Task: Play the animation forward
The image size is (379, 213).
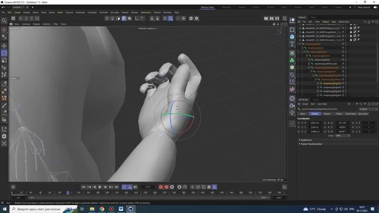Action: pyautogui.click(x=100, y=187)
